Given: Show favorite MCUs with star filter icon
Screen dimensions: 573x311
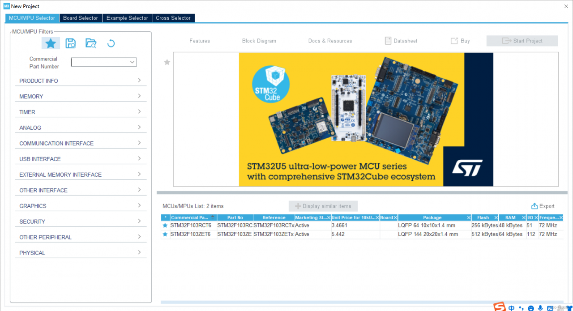Looking at the screenshot, I should pyautogui.click(x=51, y=43).
